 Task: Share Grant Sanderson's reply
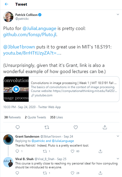coord(100,151)
